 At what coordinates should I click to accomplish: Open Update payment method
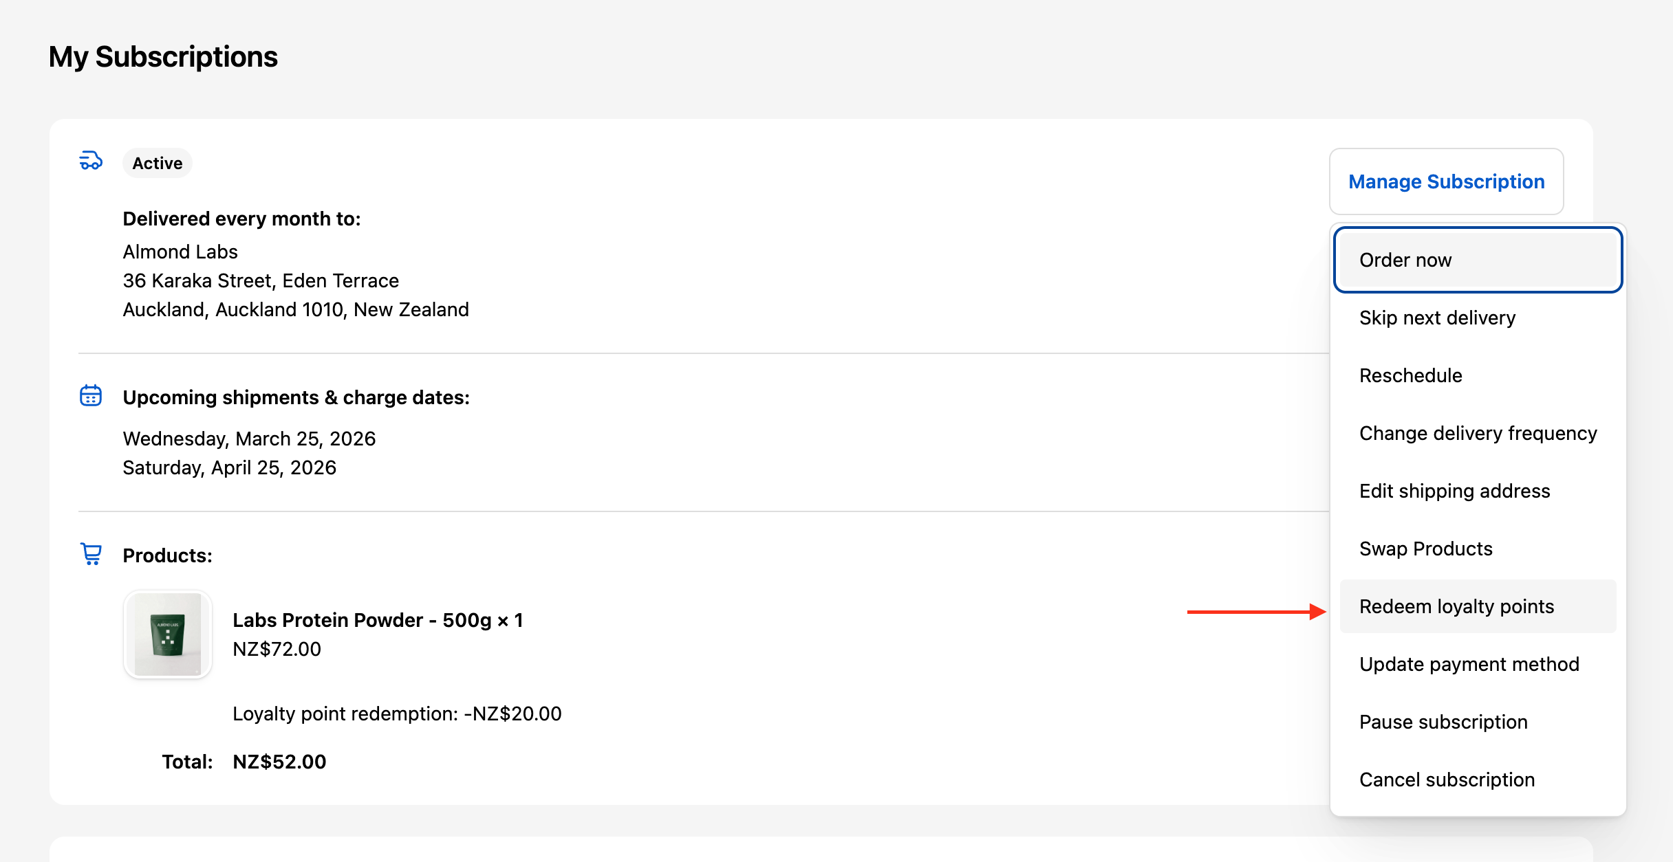[1469, 664]
